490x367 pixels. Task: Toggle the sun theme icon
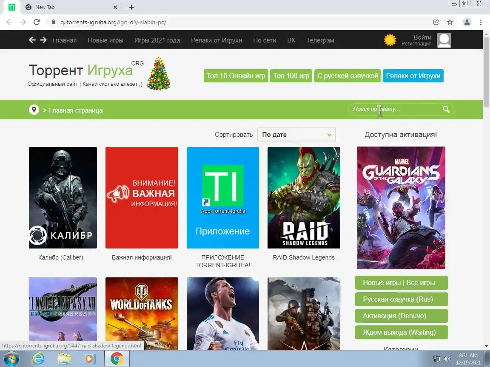point(390,40)
